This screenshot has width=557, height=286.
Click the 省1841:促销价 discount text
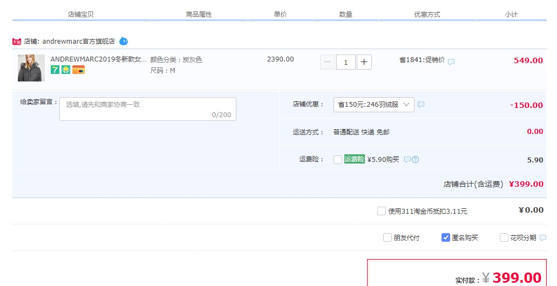(422, 60)
